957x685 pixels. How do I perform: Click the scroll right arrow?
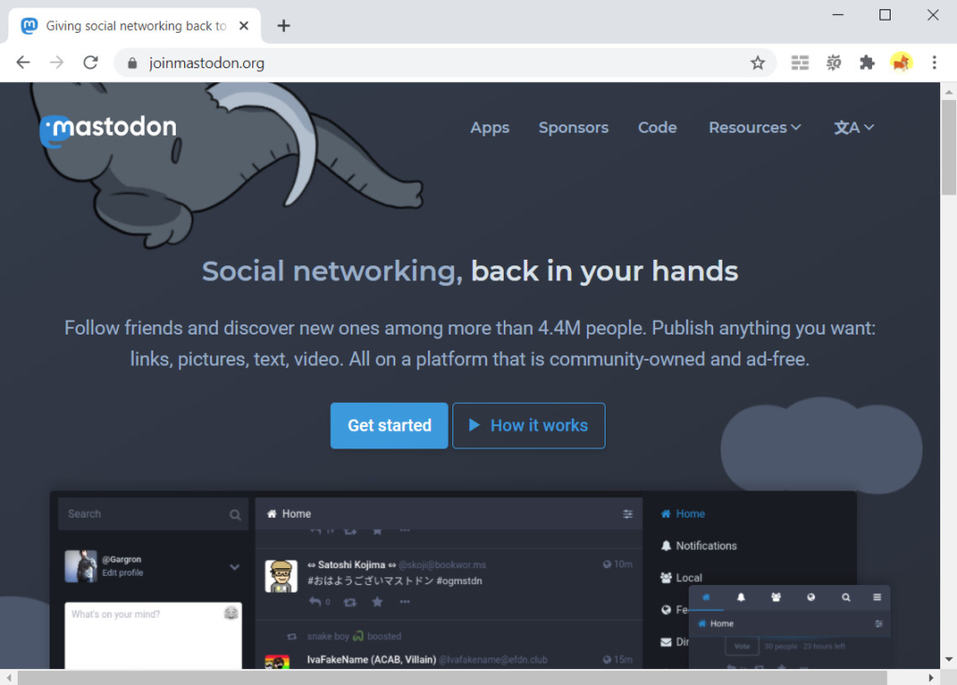coord(931,678)
